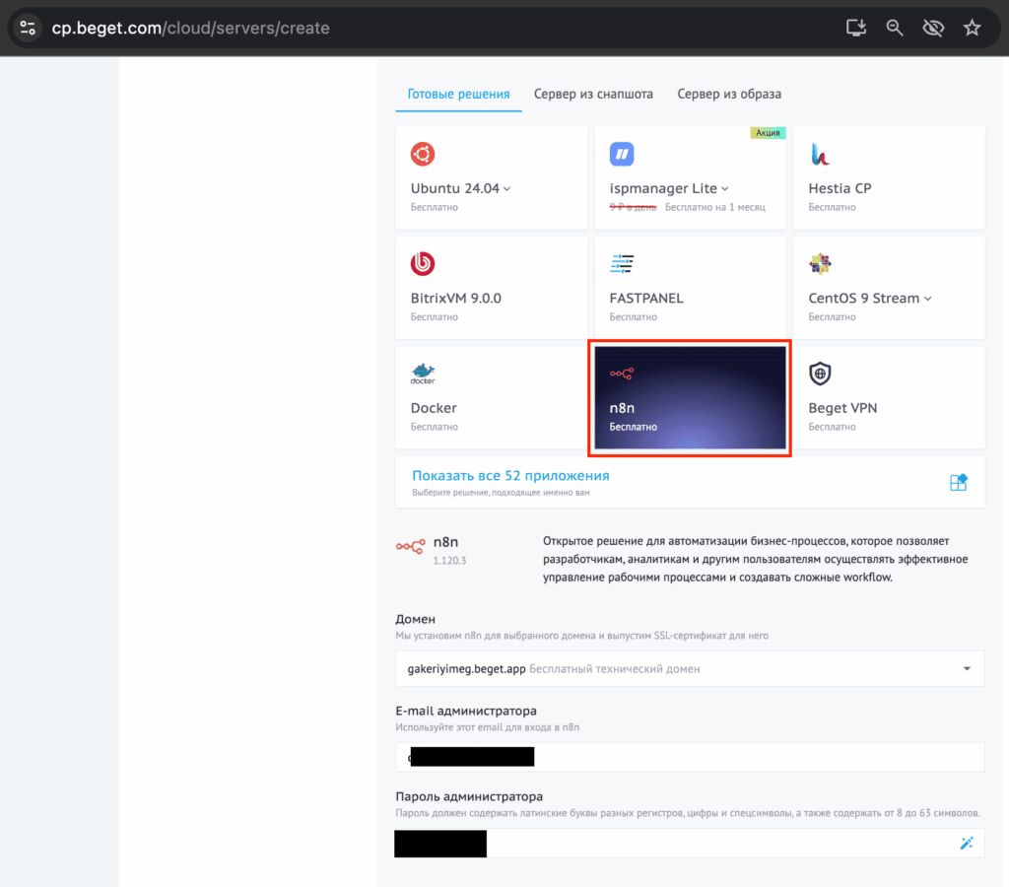Click the Docker whale icon
The height and width of the screenshot is (887, 1009).
coord(423,374)
